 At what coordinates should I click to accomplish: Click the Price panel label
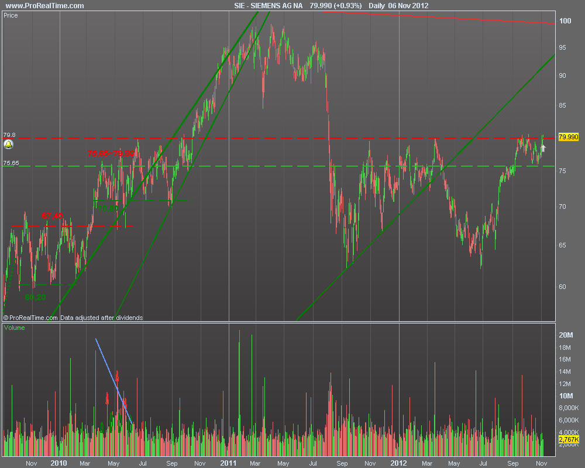point(11,15)
